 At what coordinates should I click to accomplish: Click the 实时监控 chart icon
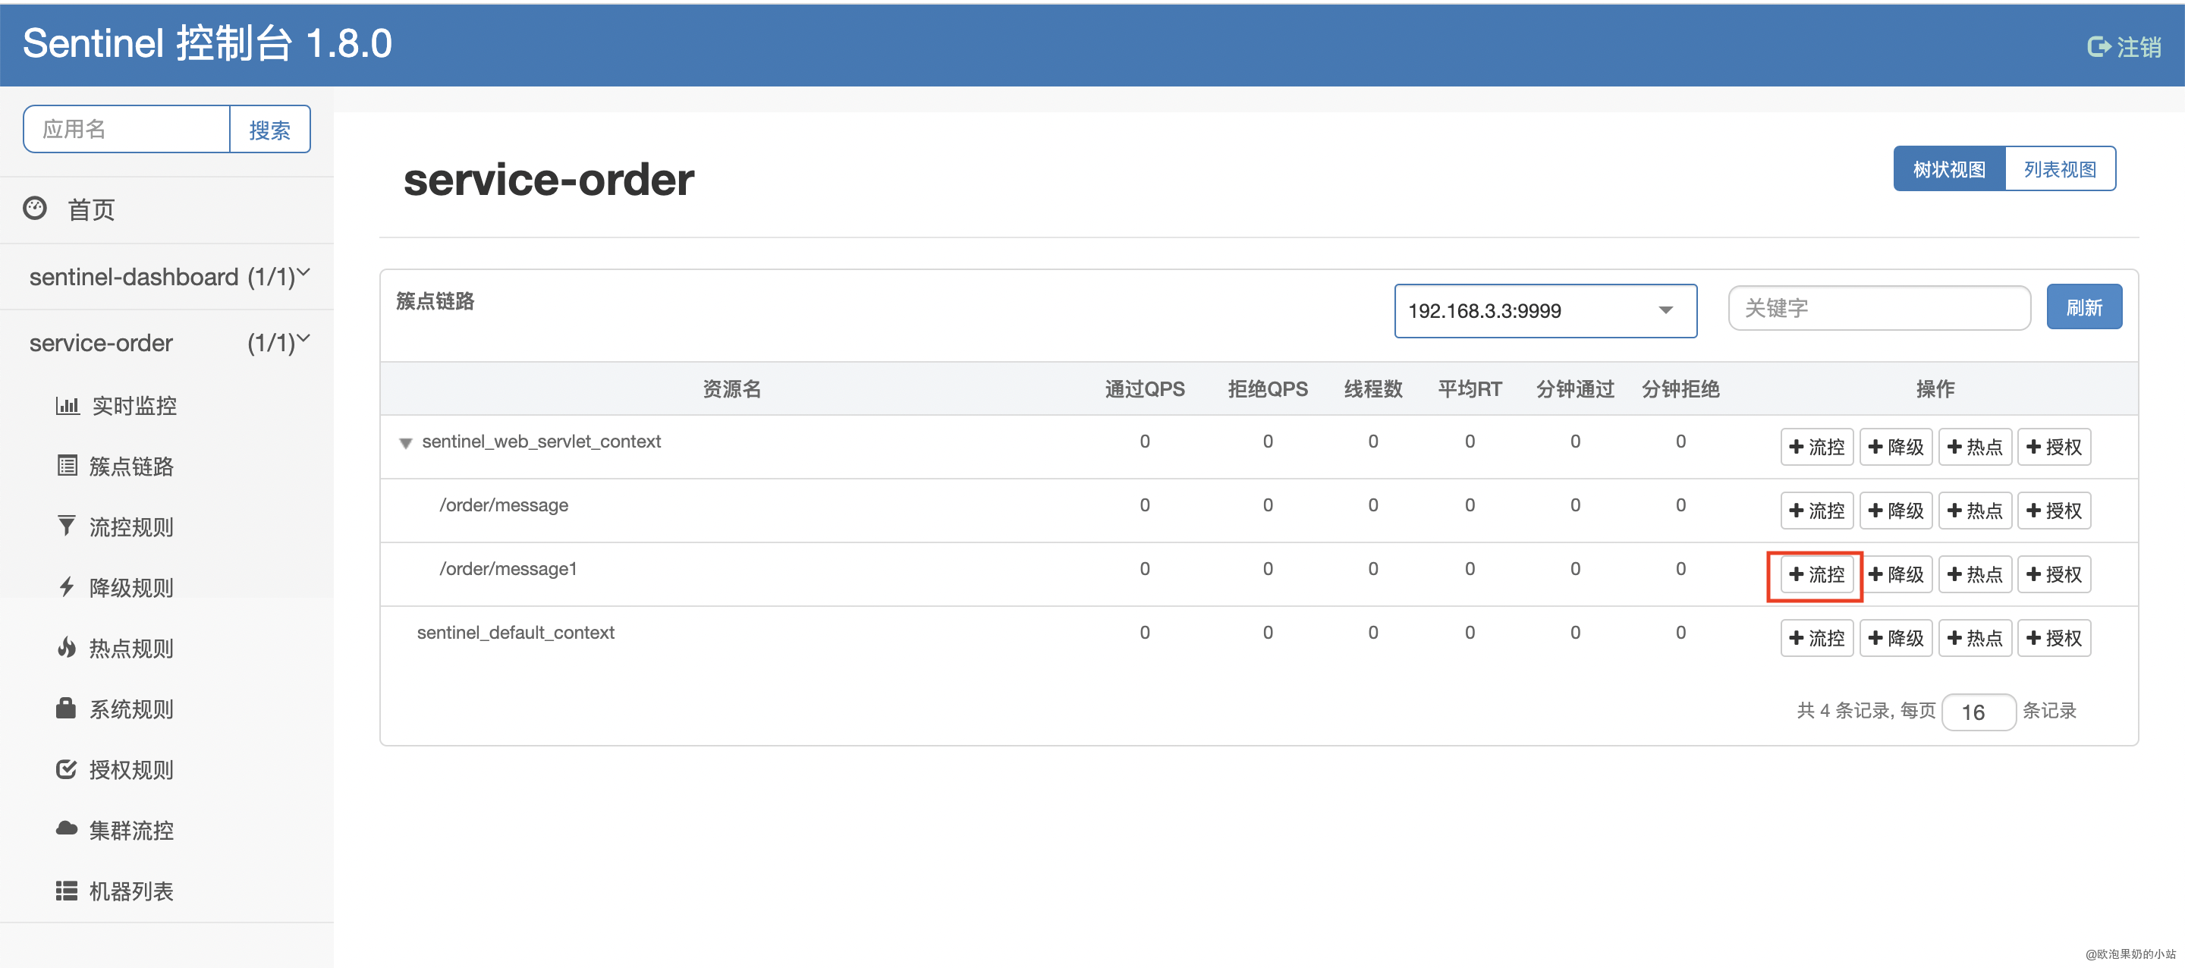pyautogui.click(x=67, y=406)
